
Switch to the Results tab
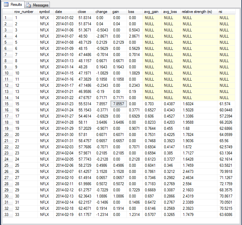(x=13, y=5)
